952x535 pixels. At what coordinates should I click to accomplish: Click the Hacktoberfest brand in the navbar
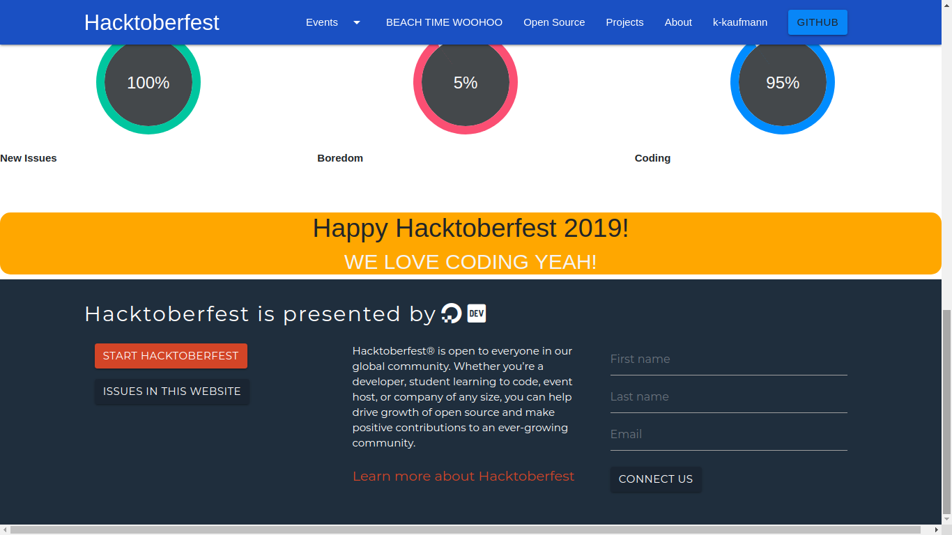[151, 22]
